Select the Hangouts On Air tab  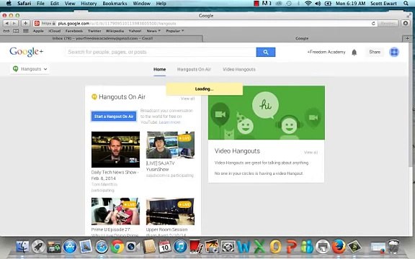(194, 69)
